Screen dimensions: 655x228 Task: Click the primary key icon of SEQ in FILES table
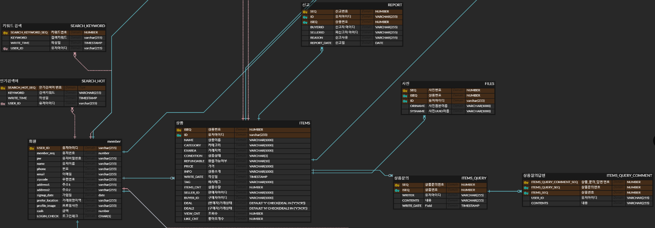click(405, 91)
